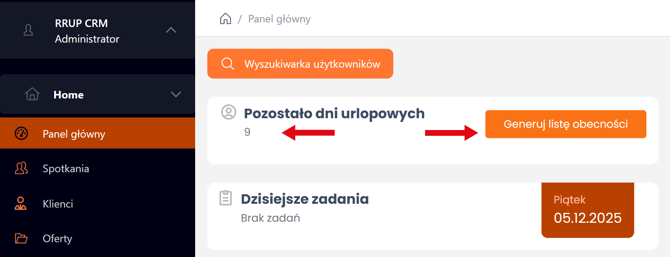
Task: Expand the Panel główny breadcrumb path
Action: pyautogui.click(x=279, y=19)
